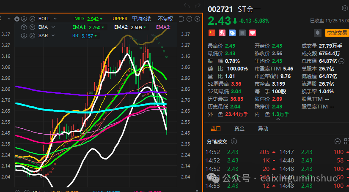Image resolution: width=349 pixels, height=192 pixels.
Task: Click the 快捷交易 button
Action: (x=337, y=33)
